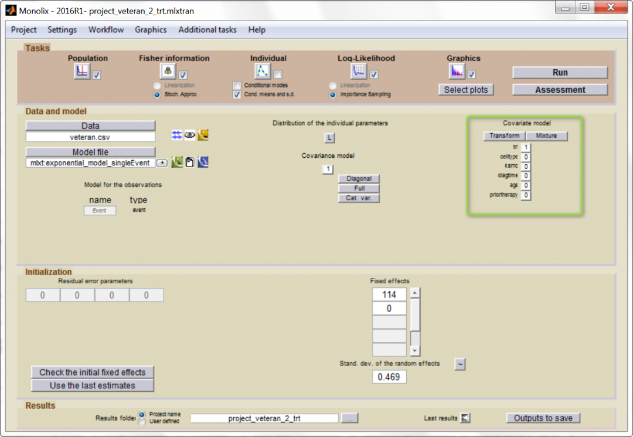
Task: Click the blue data settings icon beside Data
Action: 176,135
